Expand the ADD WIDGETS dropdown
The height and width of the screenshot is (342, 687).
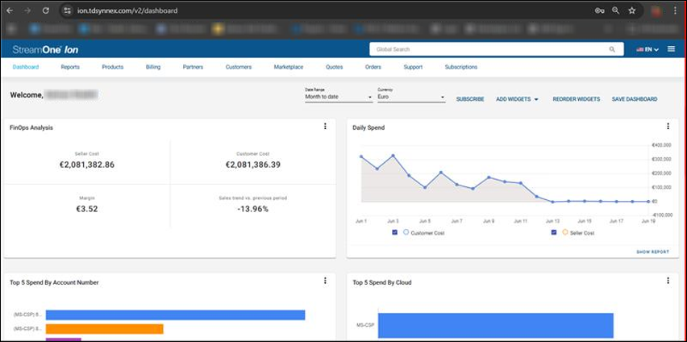pyautogui.click(x=517, y=99)
